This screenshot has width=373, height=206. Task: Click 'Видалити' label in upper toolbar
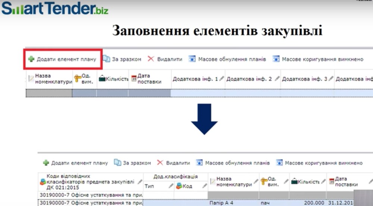[x=170, y=59]
